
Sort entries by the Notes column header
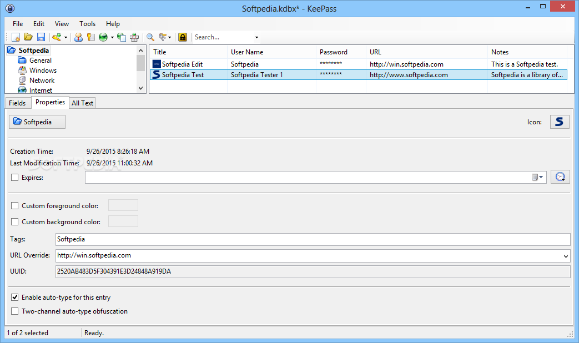[527, 52]
